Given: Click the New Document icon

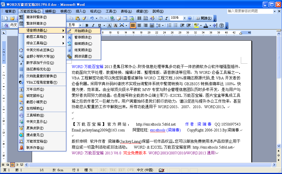Looking at the screenshot, I should [6, 18].
